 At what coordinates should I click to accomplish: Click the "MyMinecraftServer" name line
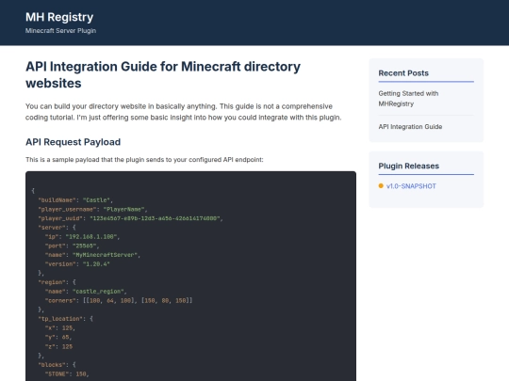pos(92,255)
